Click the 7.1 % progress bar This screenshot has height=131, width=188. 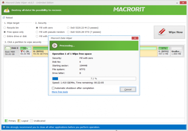point(94,79)
